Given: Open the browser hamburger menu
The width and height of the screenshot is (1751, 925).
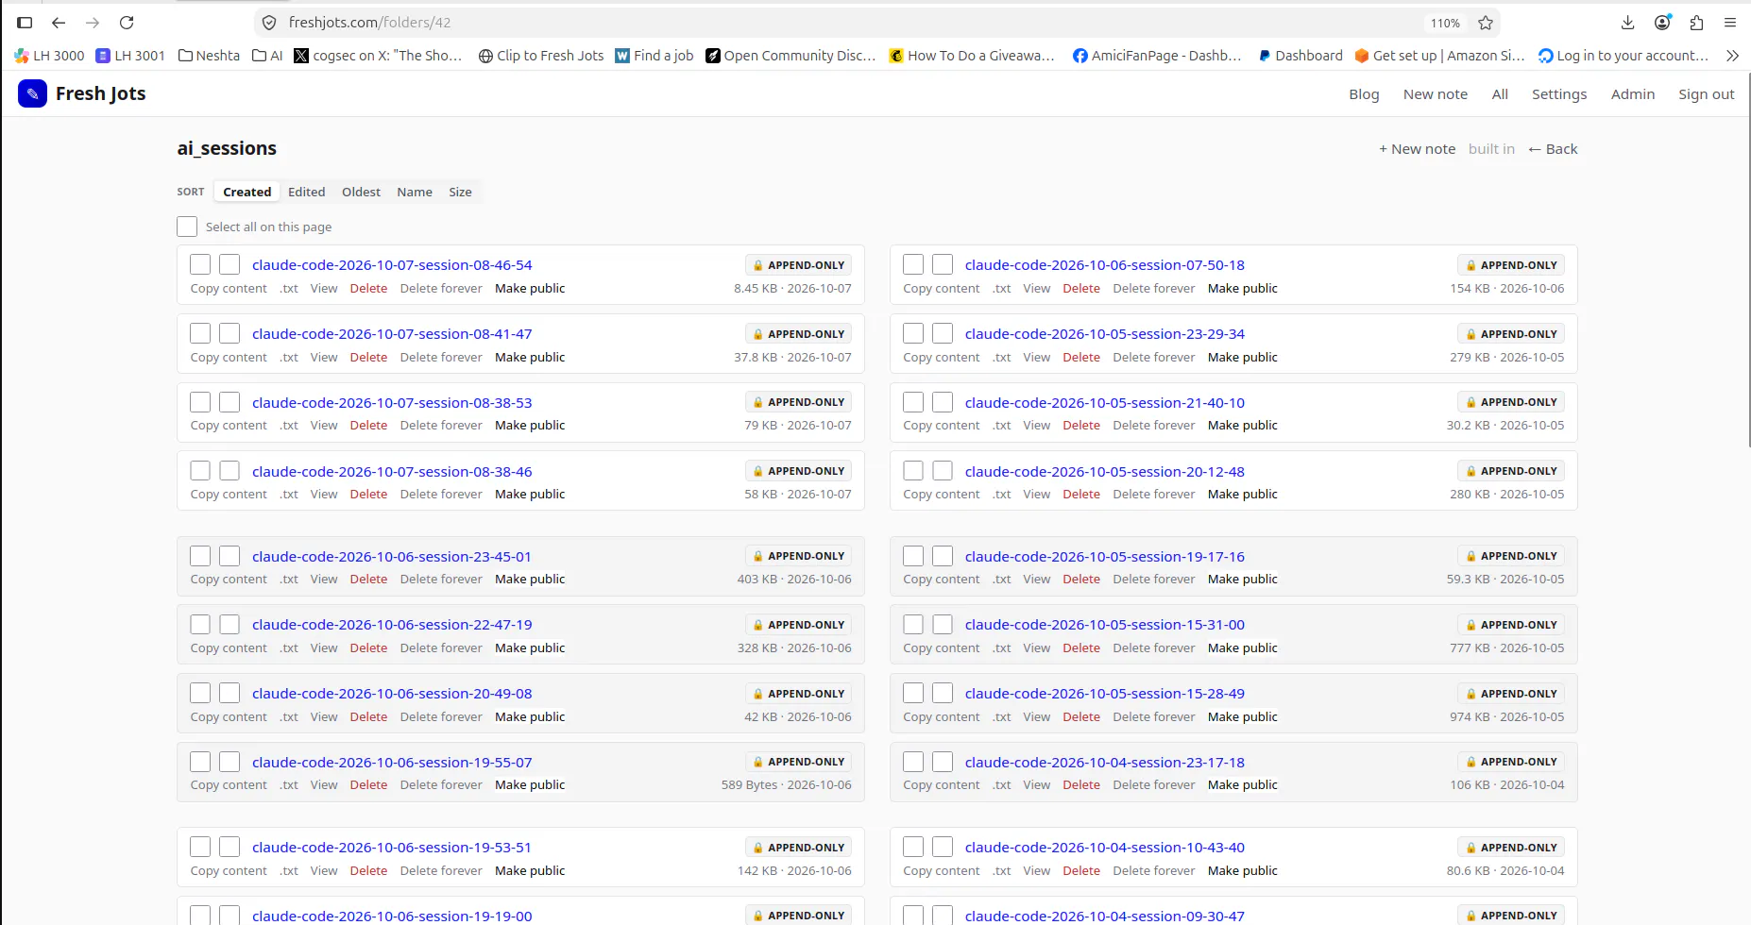Looking at the screenshot, I should (x=1730, y=23).
